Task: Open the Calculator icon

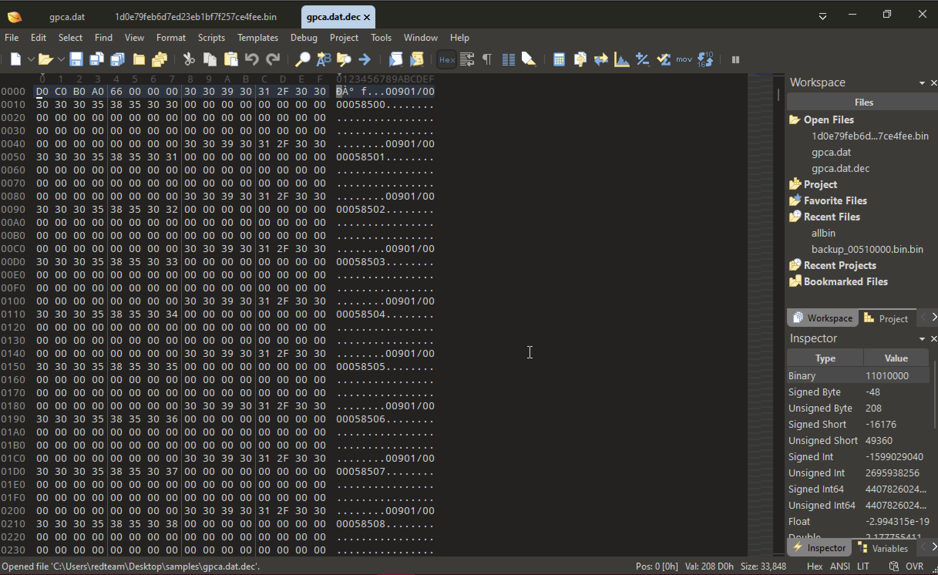Action: (x=559, y=60)
